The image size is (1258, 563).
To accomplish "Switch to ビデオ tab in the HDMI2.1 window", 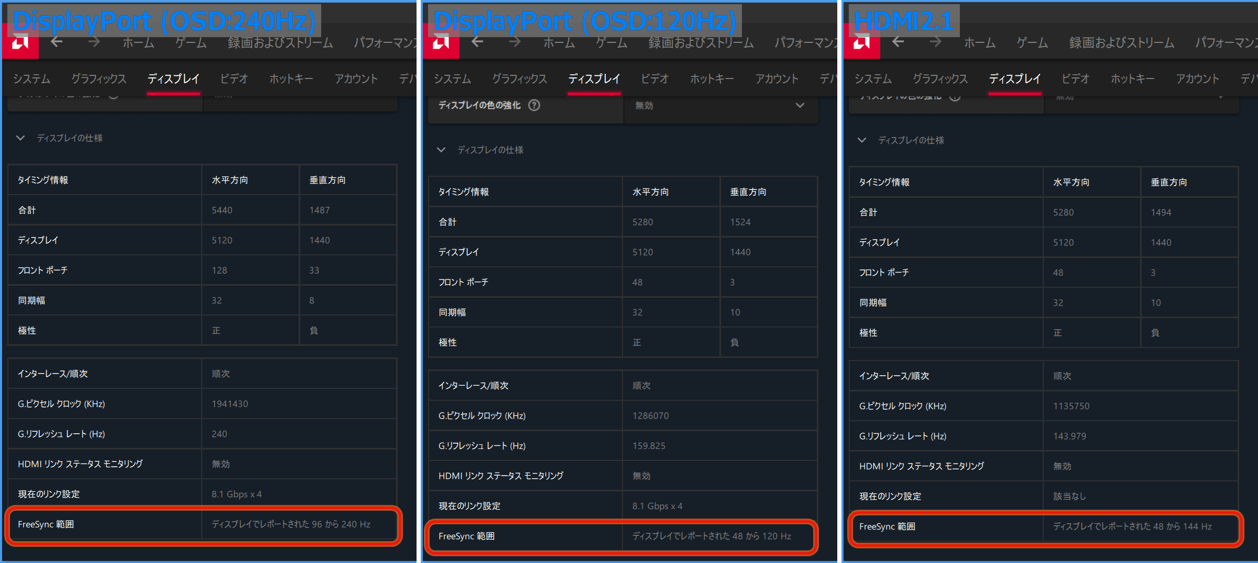I will click(x=1076, y=79).
